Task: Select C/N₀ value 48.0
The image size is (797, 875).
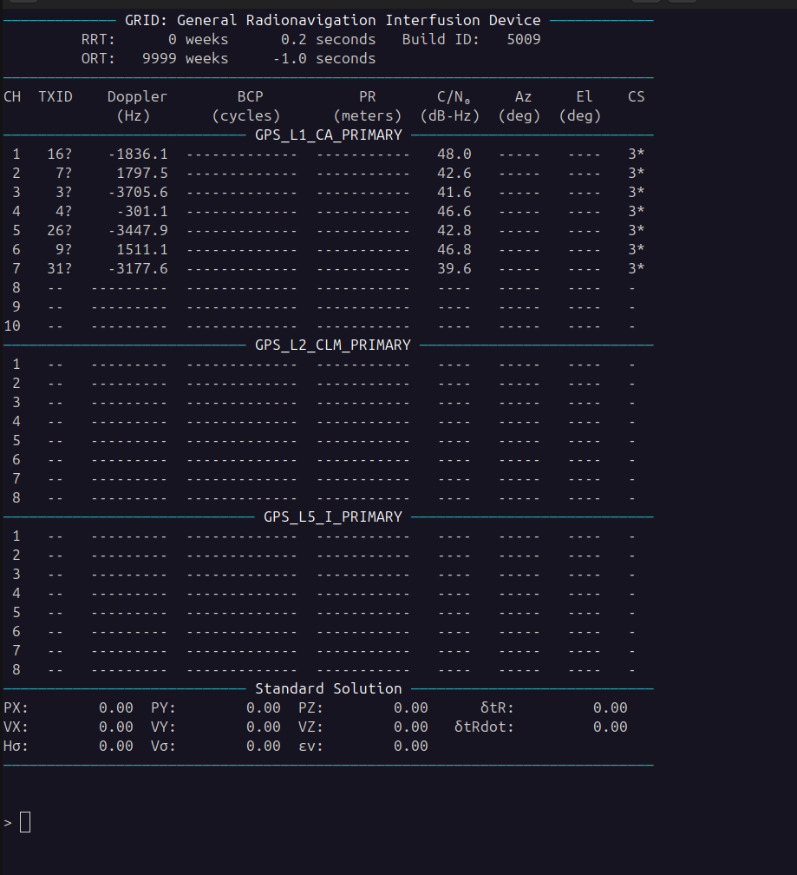Action: click(x=454, y=154)
